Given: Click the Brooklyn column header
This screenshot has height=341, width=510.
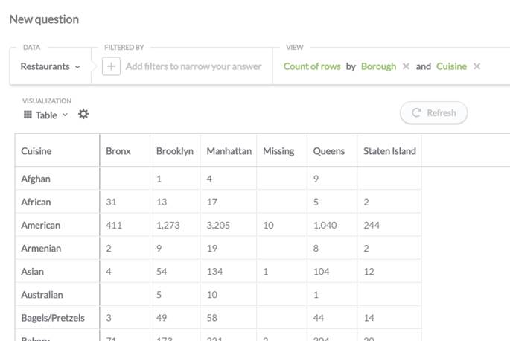Looking at the screenshot, I should pyautogui.click(x=174, y=151).
